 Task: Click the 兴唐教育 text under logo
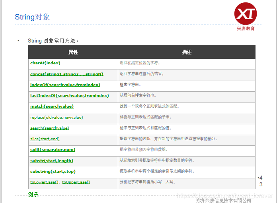pos(246,29)
